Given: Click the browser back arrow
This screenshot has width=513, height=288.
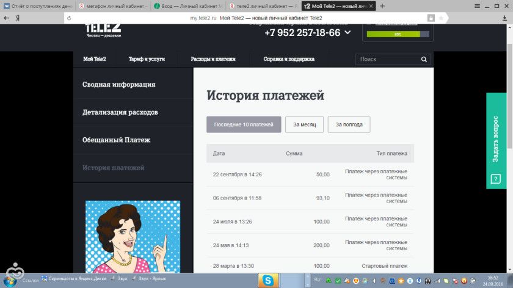Looking at the screenshot, I should [7, 18].
